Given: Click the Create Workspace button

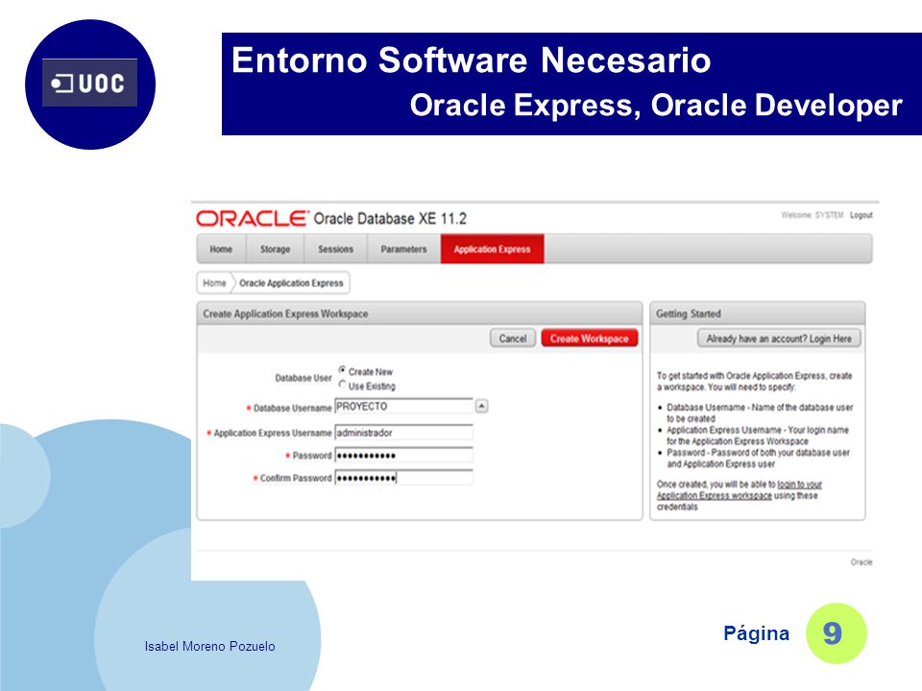Looking at the screenshot, I should [x=589, y=339].
